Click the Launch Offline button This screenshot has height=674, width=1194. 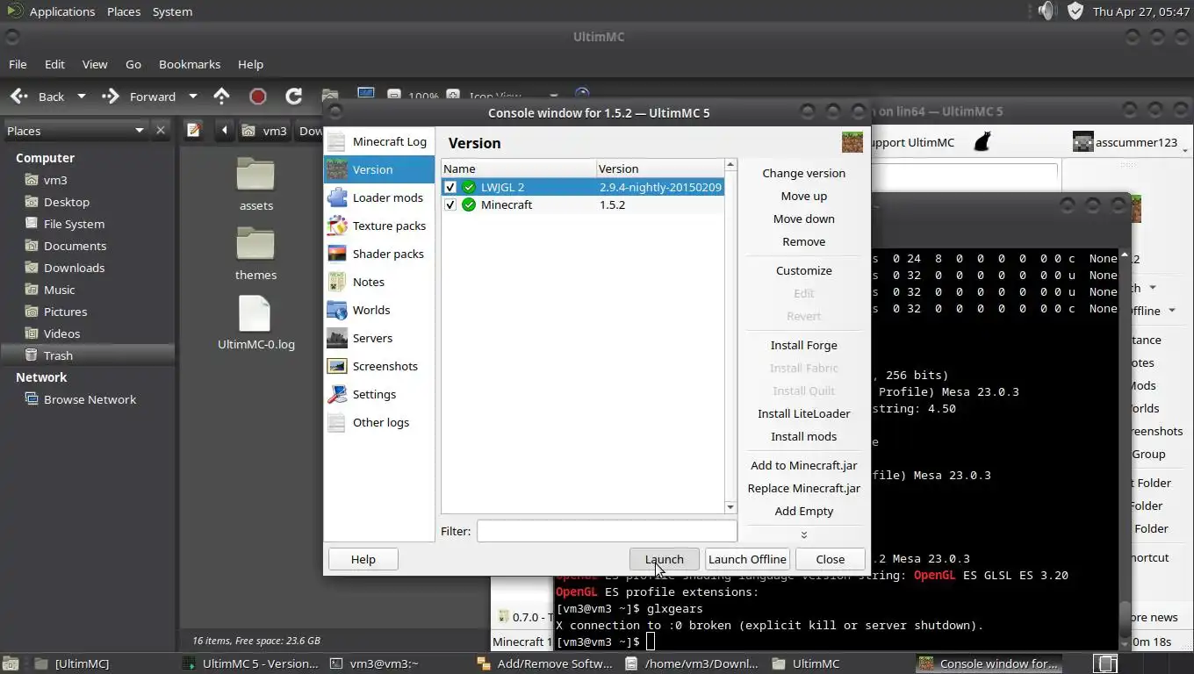[x=747, y=559]
